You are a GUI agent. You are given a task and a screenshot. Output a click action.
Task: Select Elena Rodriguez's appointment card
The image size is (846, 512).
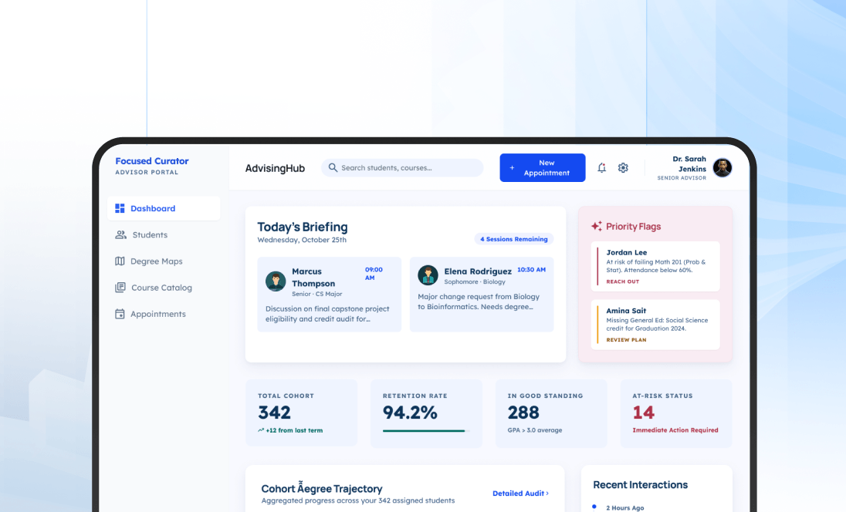click(481, 294)
